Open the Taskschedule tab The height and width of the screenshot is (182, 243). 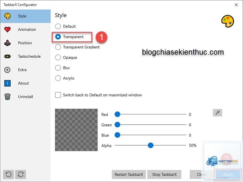pos(25,56)
